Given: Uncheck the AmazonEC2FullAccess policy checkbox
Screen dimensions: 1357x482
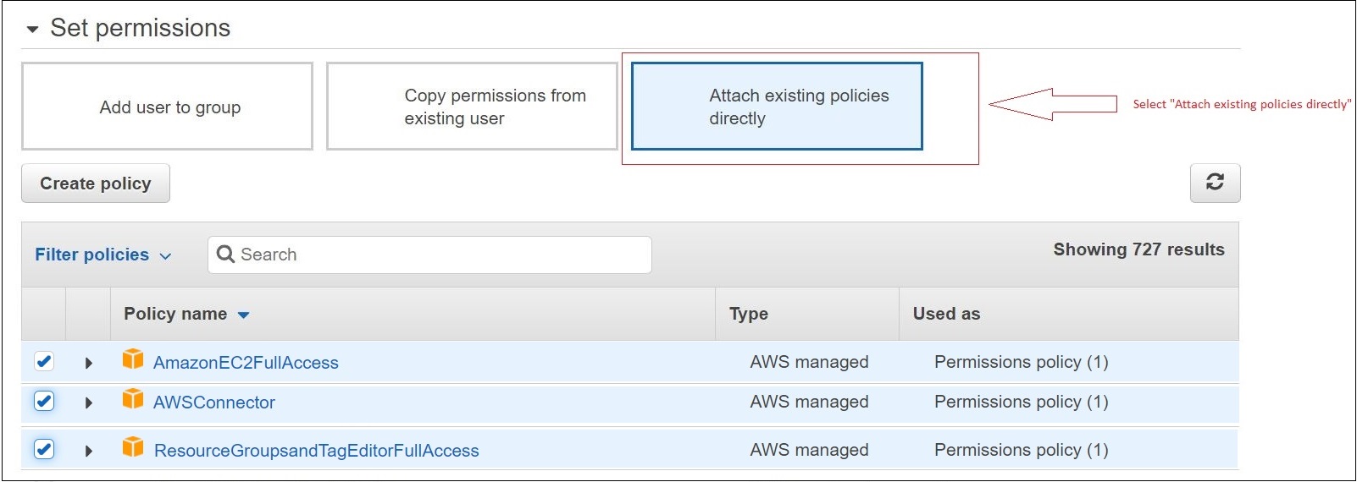Looking at the screenshot, I should click(x=44, y=362).
